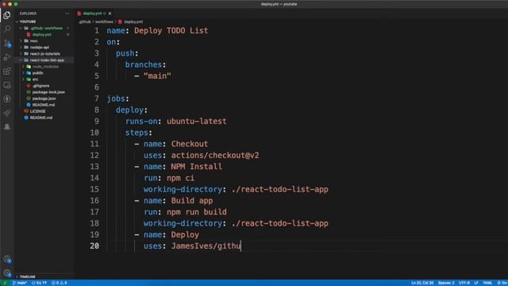Open errors and warnings status item
The width and height of the screenshot is (508, 286).
tap(60, 283)
